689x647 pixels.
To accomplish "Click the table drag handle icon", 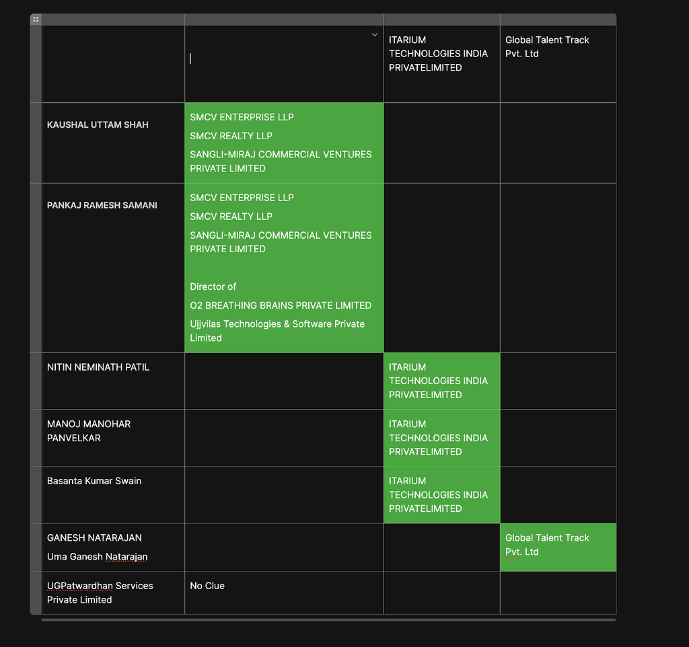I will click(36, 20).
